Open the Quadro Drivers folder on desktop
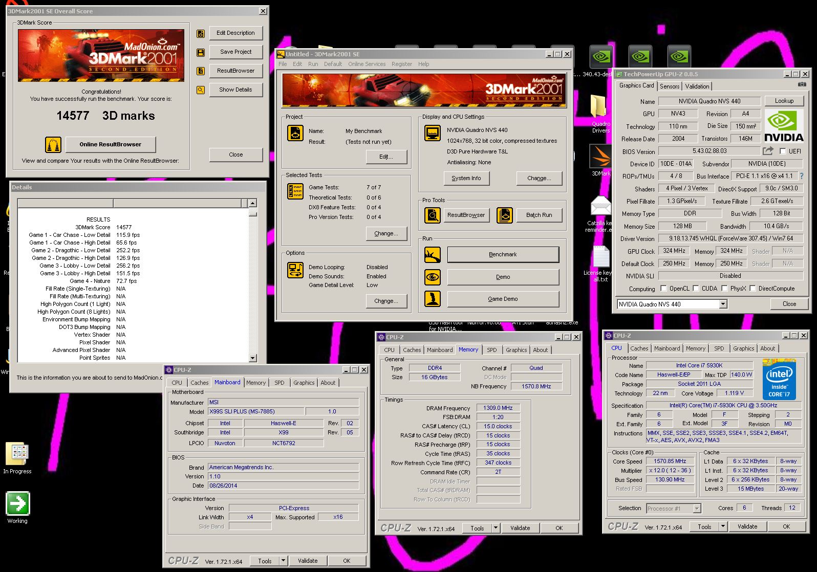The image size is (817, 572). tap(600, 113)
